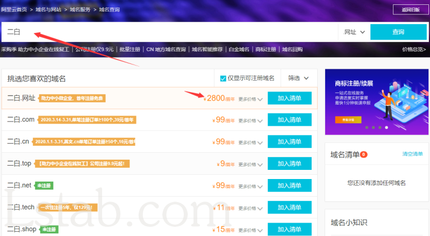Viewport: 430px width, 236px height.
Task: Click the 域名查询 breadcrumb
Action: click(109, 10)
